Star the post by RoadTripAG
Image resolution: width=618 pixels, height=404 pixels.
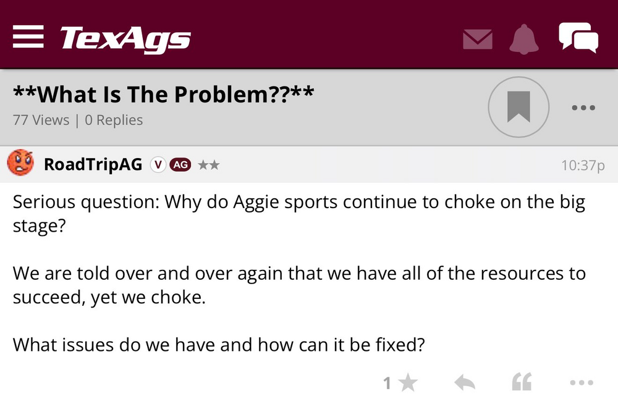point(408,383)
